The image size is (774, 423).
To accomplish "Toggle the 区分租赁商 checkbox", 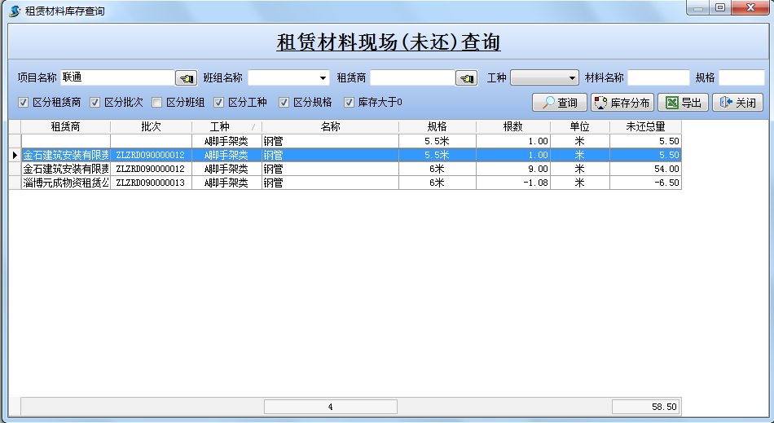I will [24, 103].
